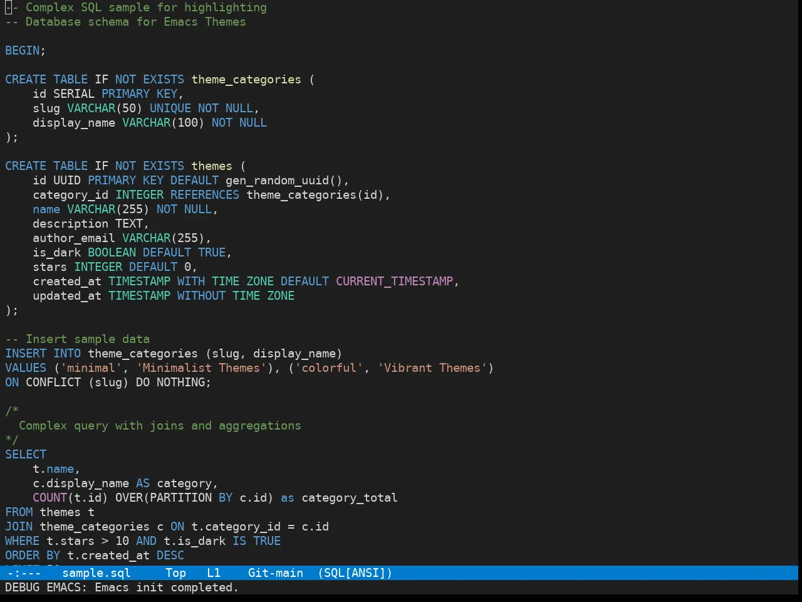Click the JOIN keyword
This screenshot has width=802, height=602.
point(19,527)
